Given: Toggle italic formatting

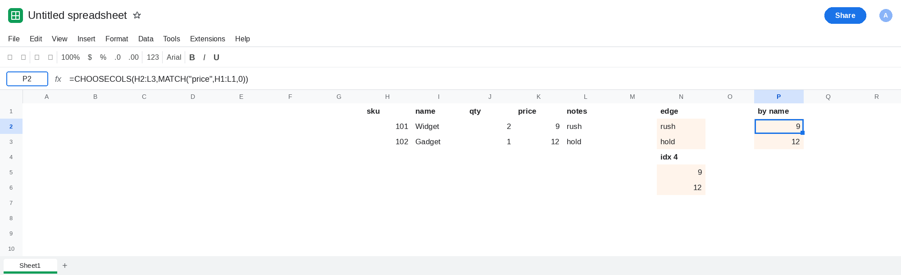Looking at the screenshot, I should 204,57.
